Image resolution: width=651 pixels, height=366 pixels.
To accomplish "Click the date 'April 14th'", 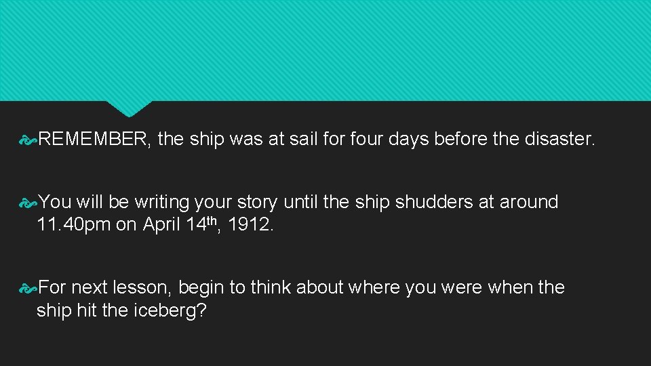I will (180, 224).
